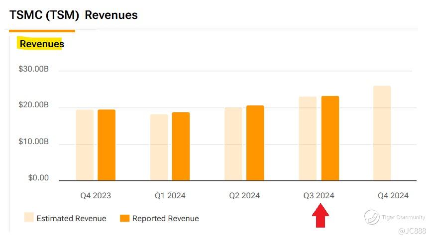This screenshot has height=241, width=434.
Task: Click the Q4 2023 reported revenue bar
Action: [x=107, y=145]
